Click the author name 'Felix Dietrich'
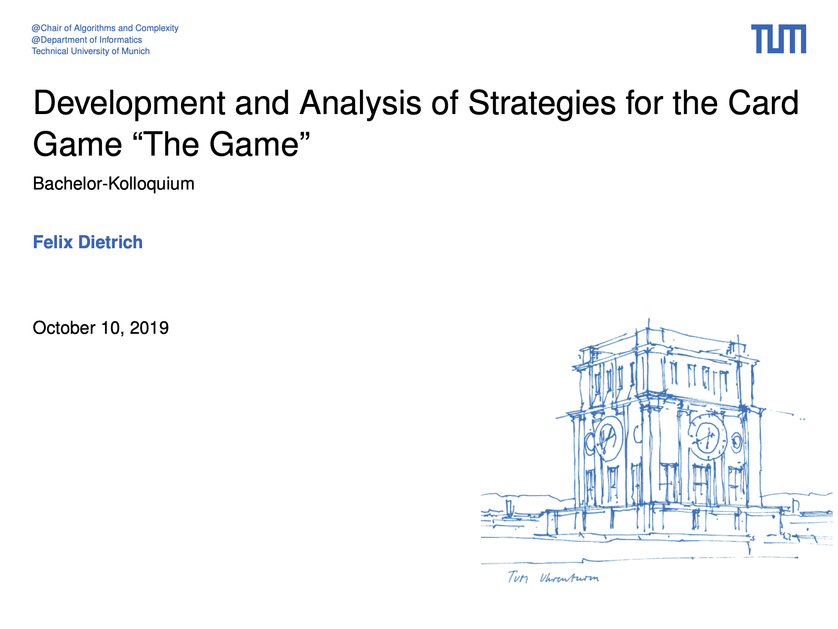The image size is (838, 629). pyautogui.click(x=88, y=242)
